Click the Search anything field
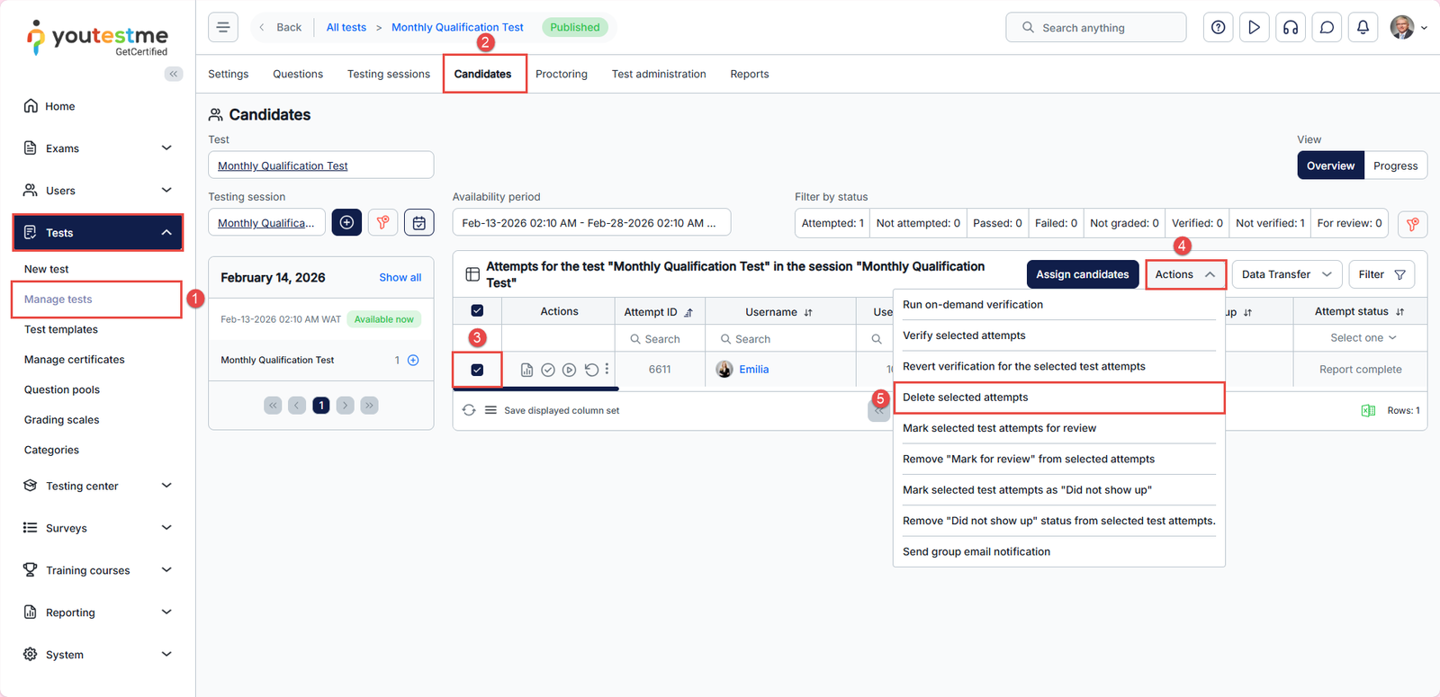The image size is (1440, 697). click(1095, 28)
